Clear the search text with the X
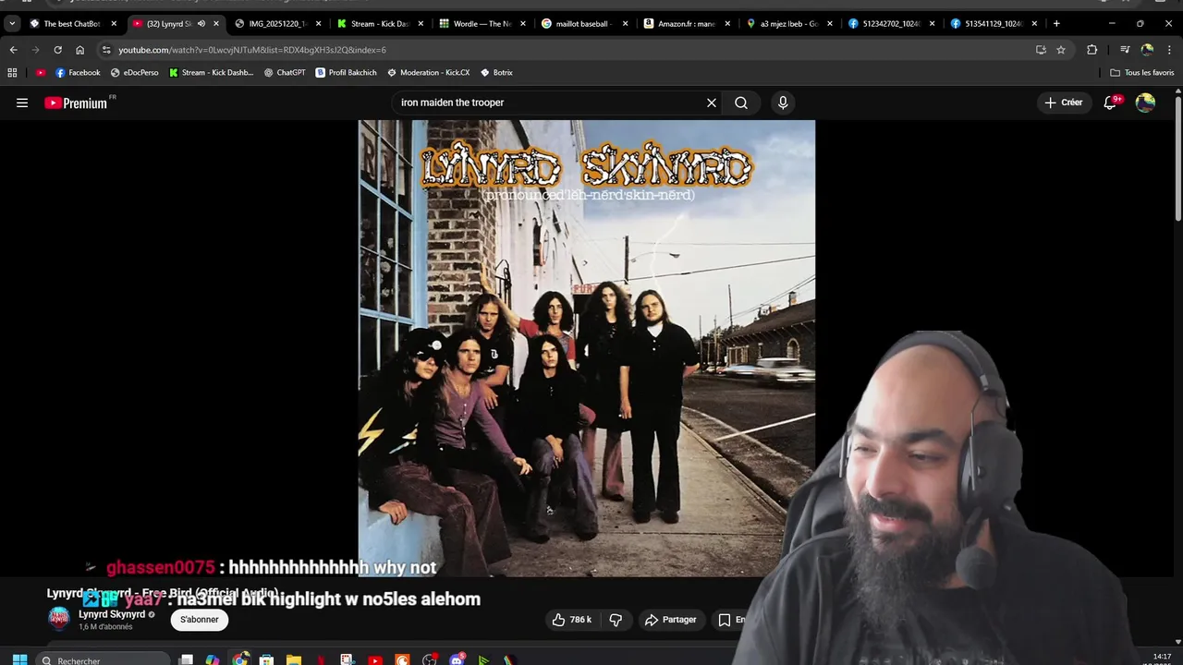 coord(712,103)
